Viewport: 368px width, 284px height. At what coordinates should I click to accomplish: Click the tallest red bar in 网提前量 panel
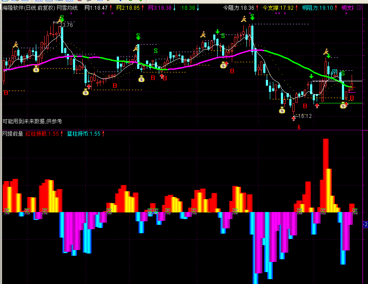pos(326,175)
